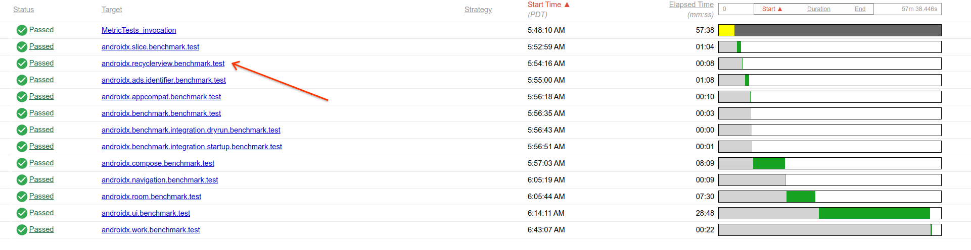This screenshot has width=971, height=250.
Task: Sort by the Strategy column header
Action: [478, 10]
